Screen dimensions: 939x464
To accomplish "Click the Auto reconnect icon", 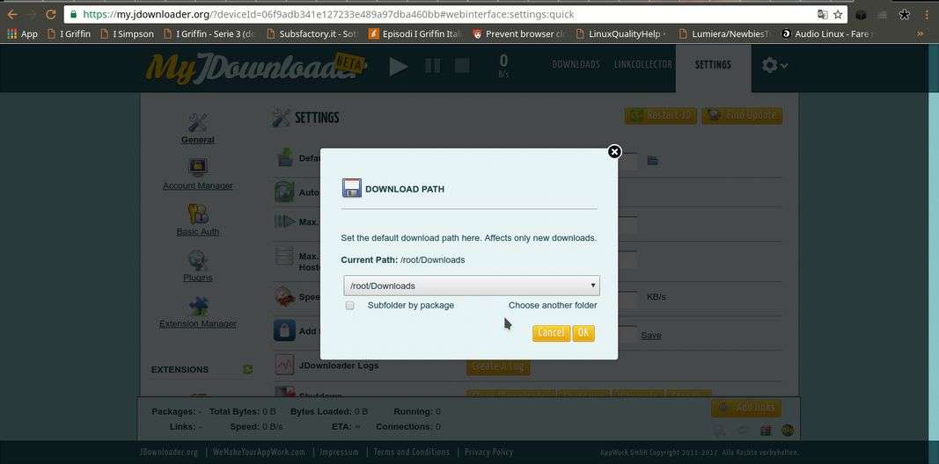I will tap(284, 192).
